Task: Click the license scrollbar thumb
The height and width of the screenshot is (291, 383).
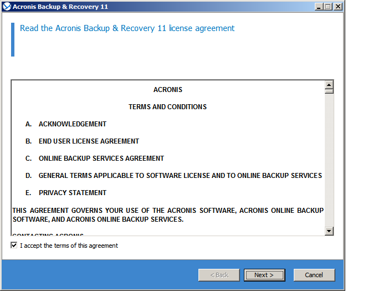Action: (329, 91)
